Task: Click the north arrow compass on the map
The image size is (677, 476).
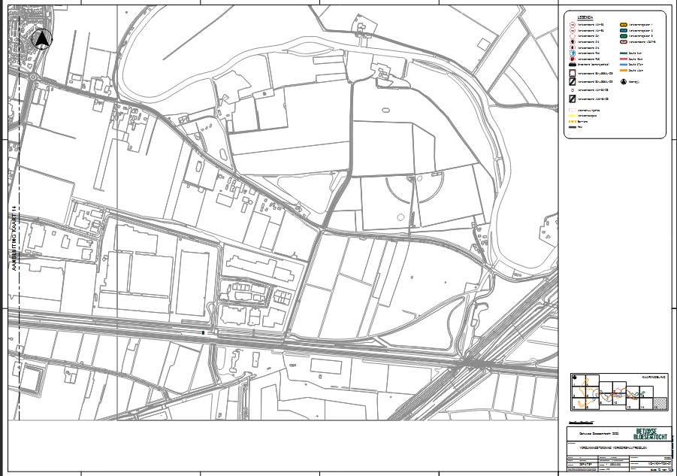Action: 43,38
